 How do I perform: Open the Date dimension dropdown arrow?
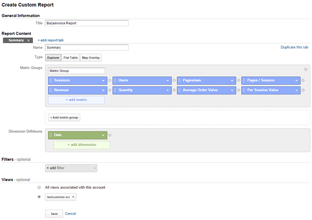103,135
